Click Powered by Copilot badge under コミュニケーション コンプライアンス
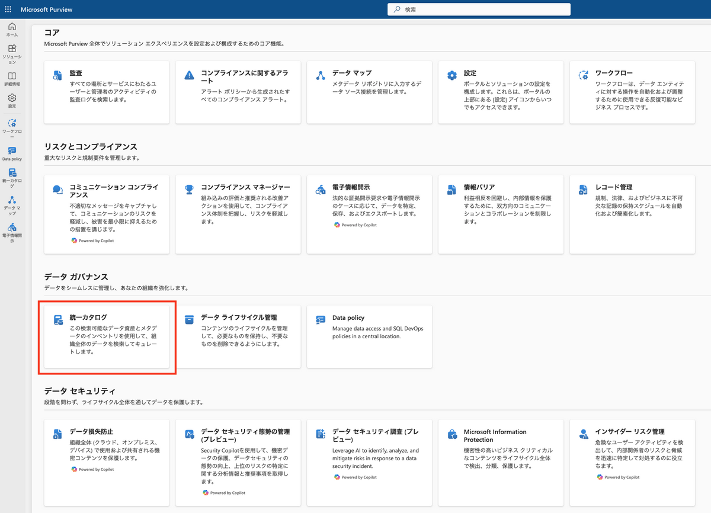711x513 pixels. click(x=92, y=241)
